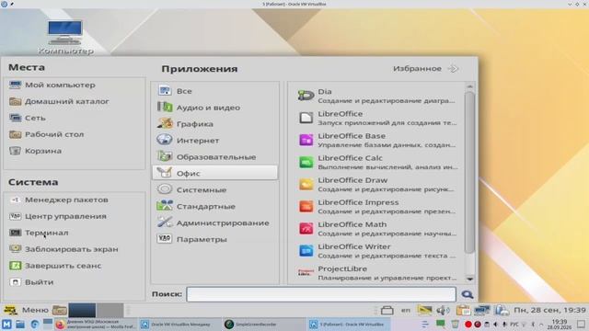
Task: Click the scroll-down arrow of the app list
Action: (x=469, y=279)
